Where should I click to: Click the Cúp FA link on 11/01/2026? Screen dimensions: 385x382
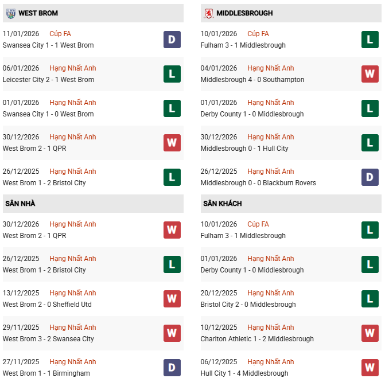tap(60, 34)
